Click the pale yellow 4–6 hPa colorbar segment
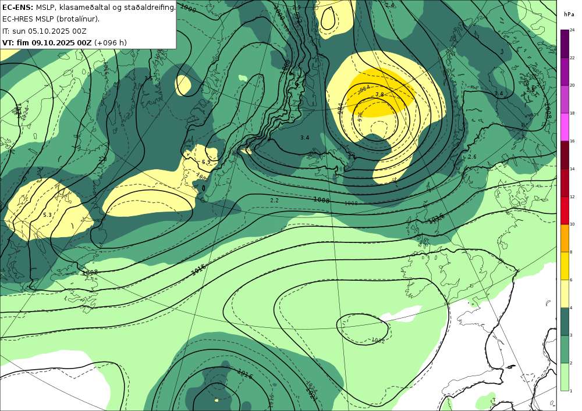The height and width of the screenshot is (411, 582). click(565, 294)
